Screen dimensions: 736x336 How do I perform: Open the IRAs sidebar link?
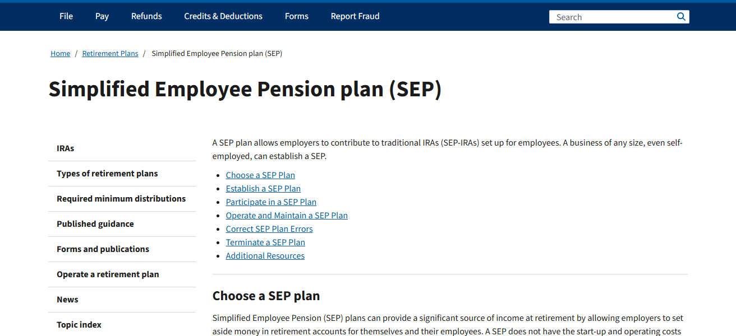tap(65, 148)
